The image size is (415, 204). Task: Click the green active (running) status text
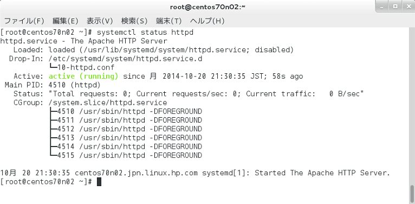click(x=83, y=76)
